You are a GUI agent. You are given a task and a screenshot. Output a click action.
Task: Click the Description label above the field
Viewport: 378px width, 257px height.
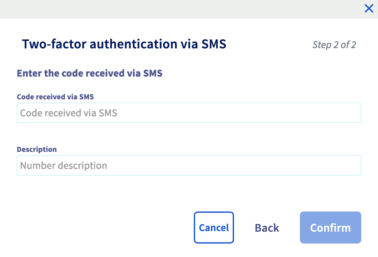click(37, 149)
